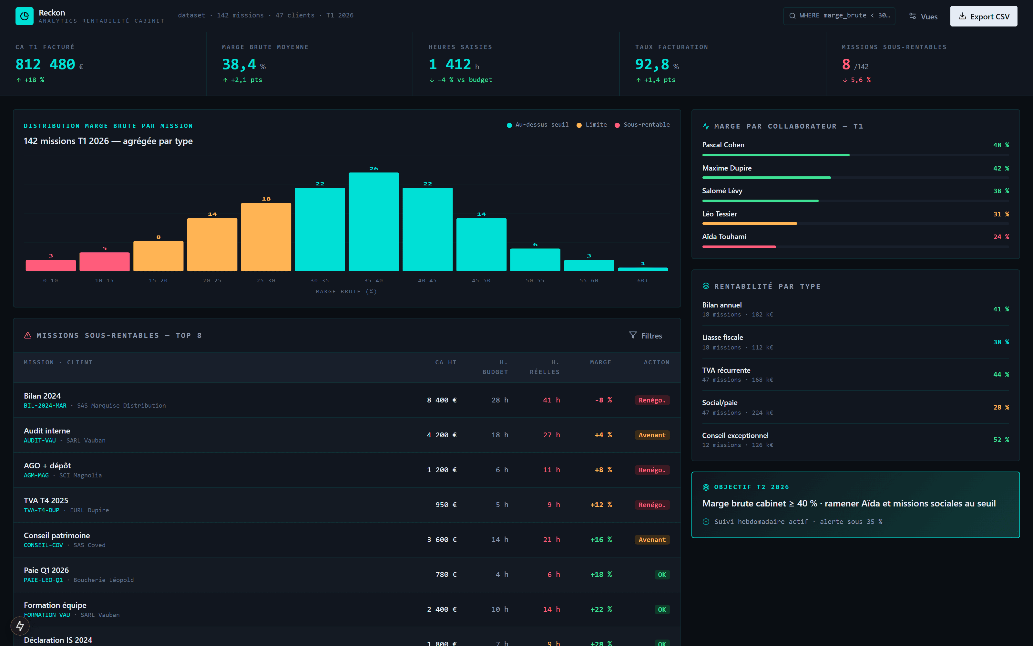Click the clock icon beside Suivi hebdomadaire actif
This screenshot has width=1033, height=646.
coord(706,522)
